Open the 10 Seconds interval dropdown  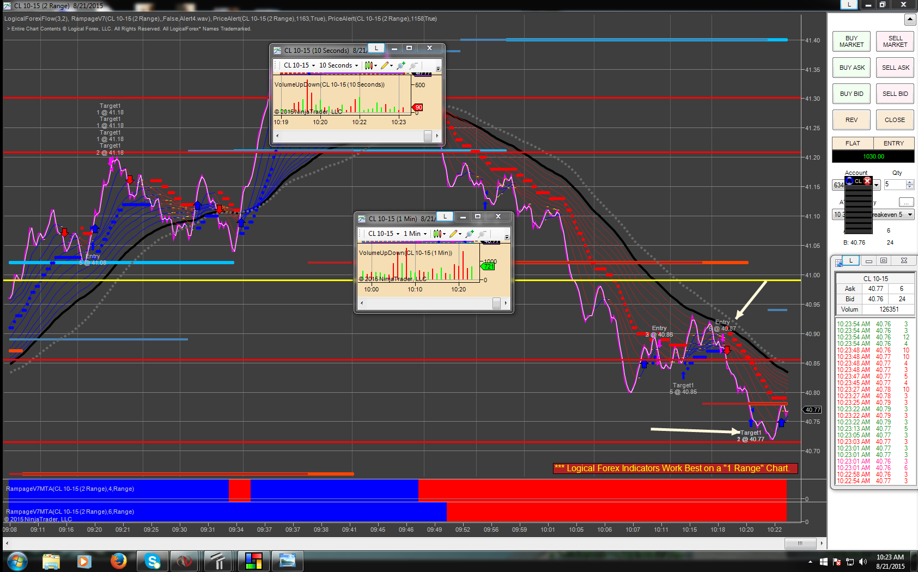pyautogui.click(x=338, y=65)
